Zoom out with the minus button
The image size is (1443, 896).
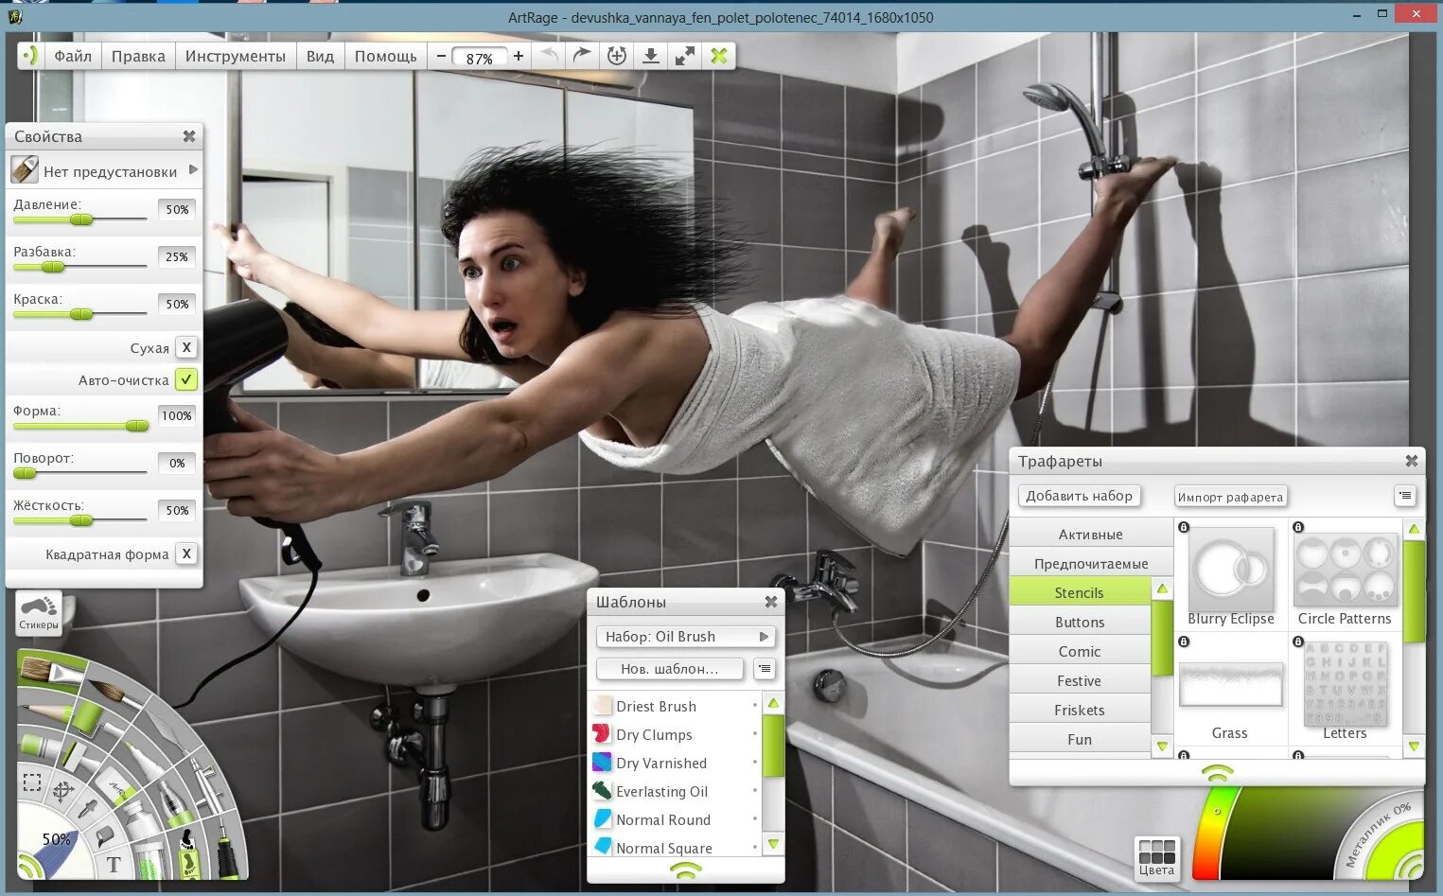click(441, 56)
